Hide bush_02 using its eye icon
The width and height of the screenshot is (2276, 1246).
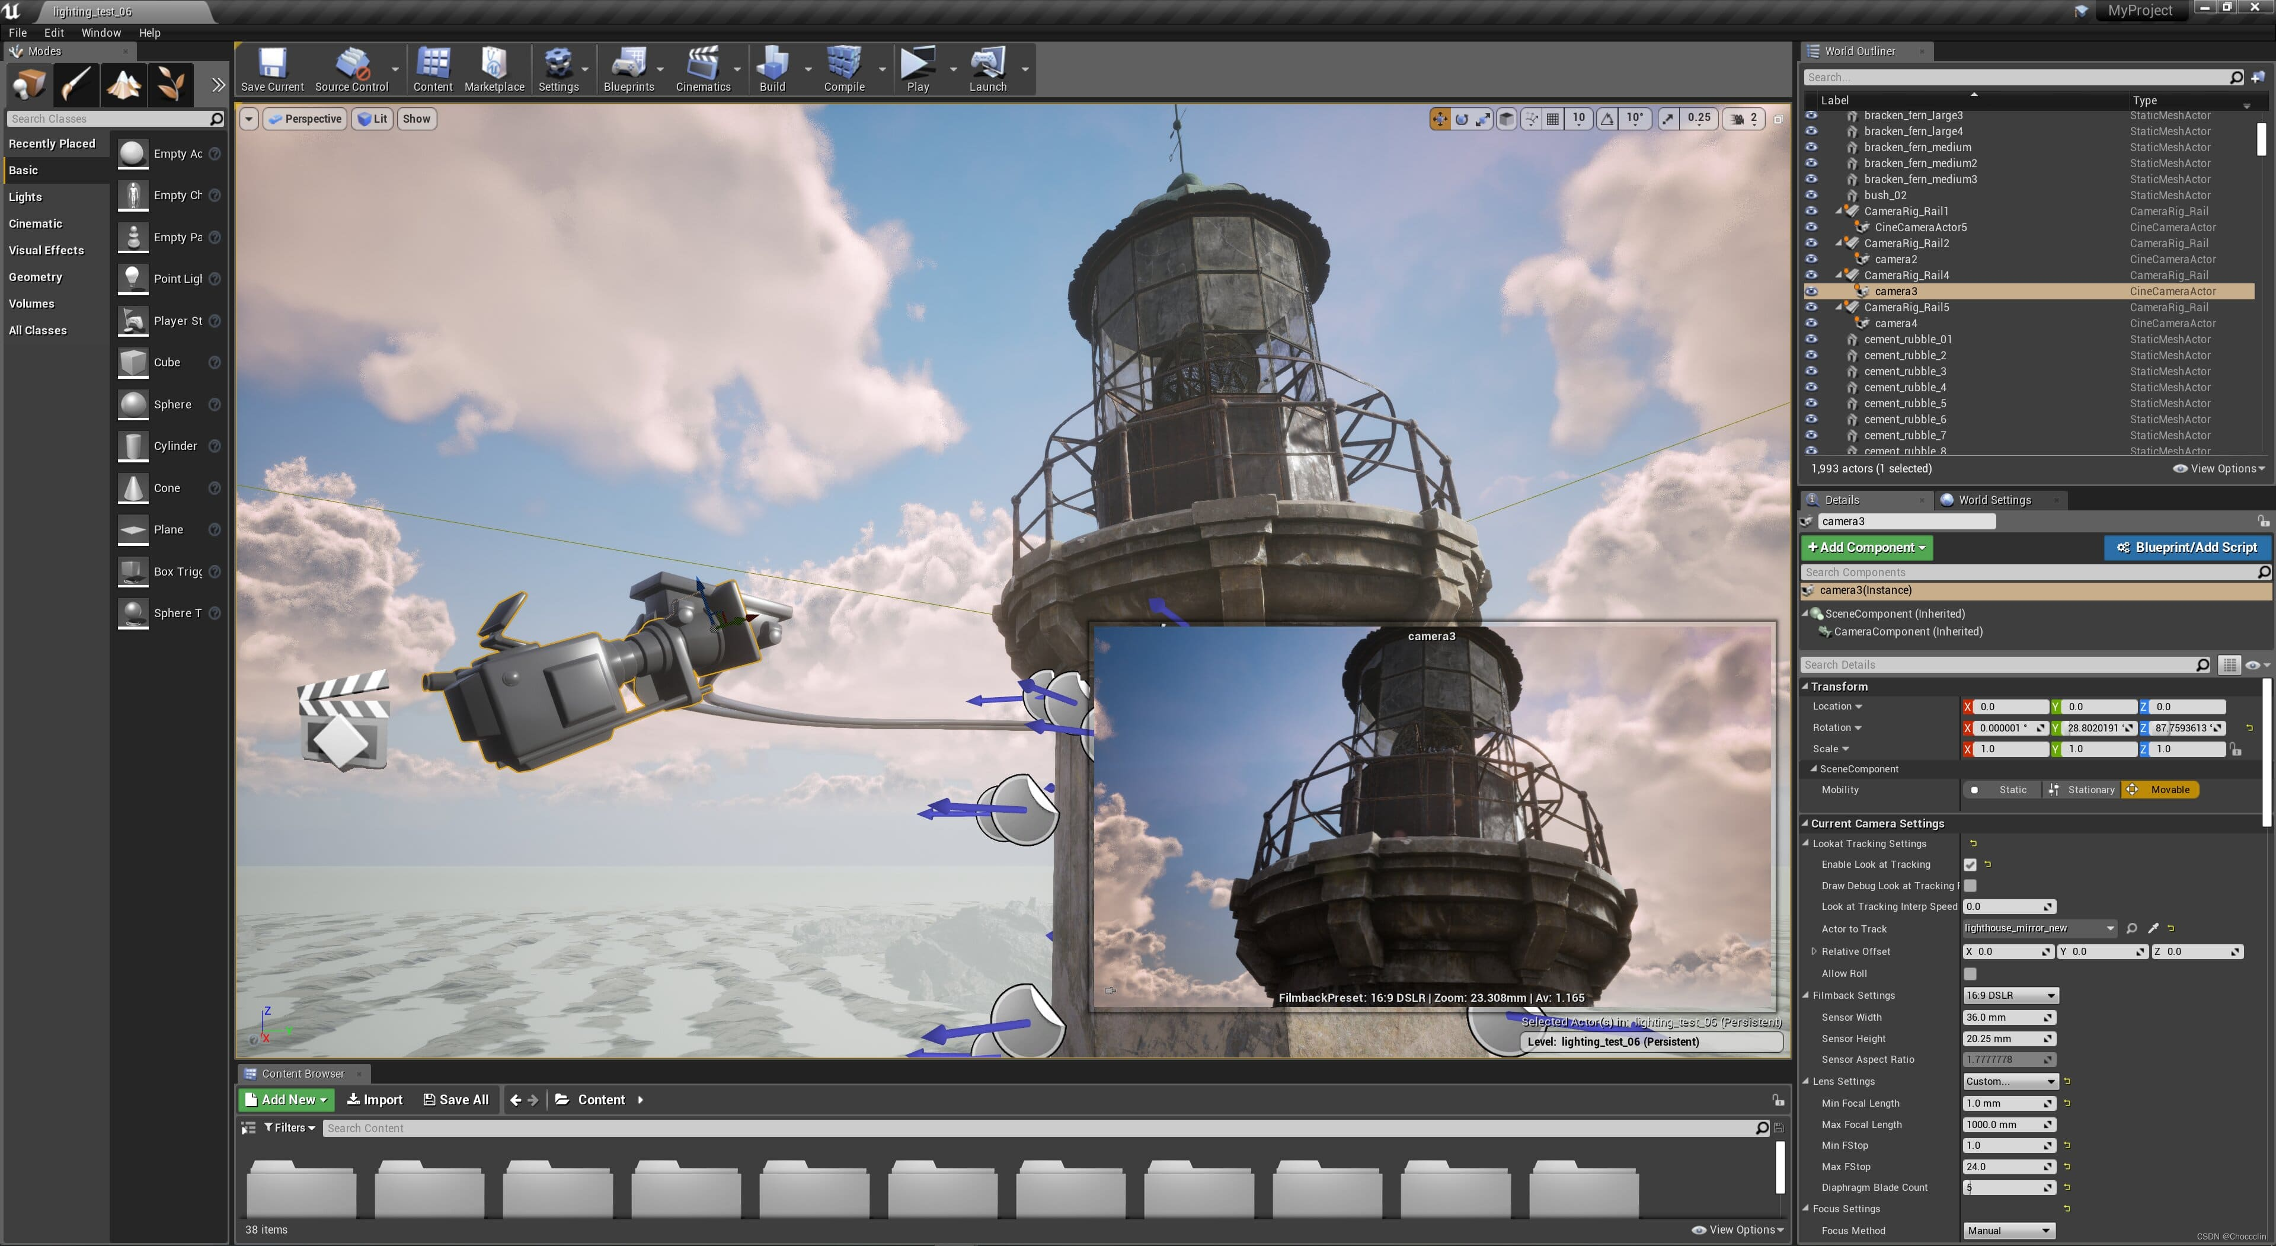pos(1810,195)
